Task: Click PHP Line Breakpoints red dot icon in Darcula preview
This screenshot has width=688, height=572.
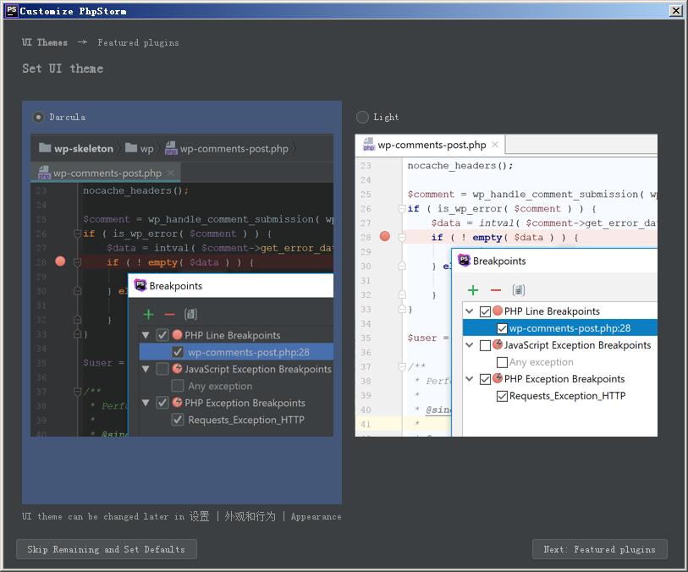Action: (177, 335)
